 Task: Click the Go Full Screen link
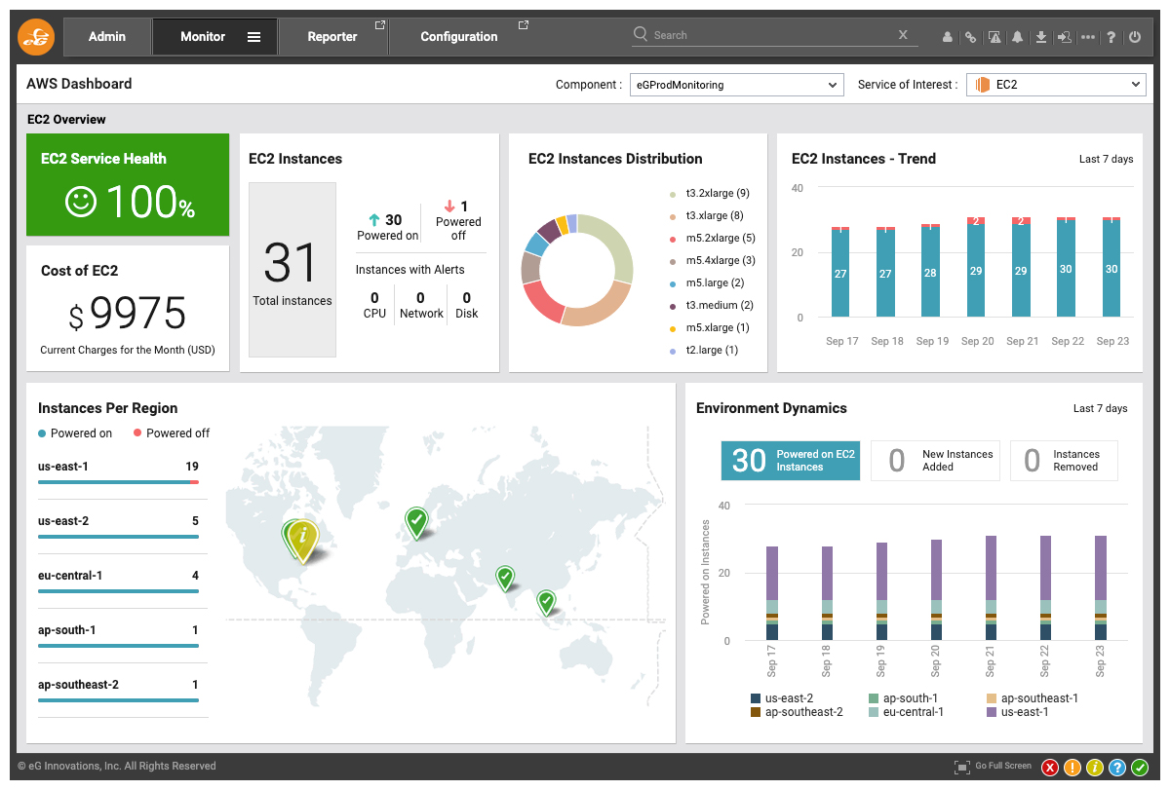tap(1003, 766)
